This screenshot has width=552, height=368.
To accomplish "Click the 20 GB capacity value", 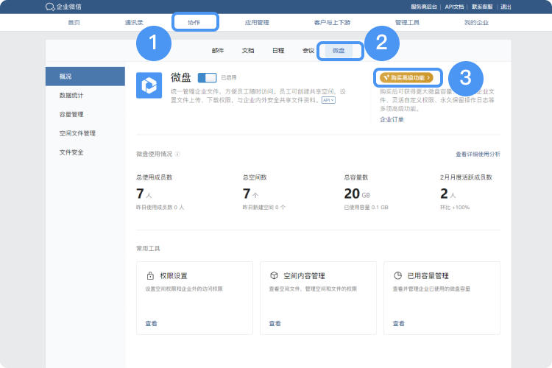I will click(357, 194).
